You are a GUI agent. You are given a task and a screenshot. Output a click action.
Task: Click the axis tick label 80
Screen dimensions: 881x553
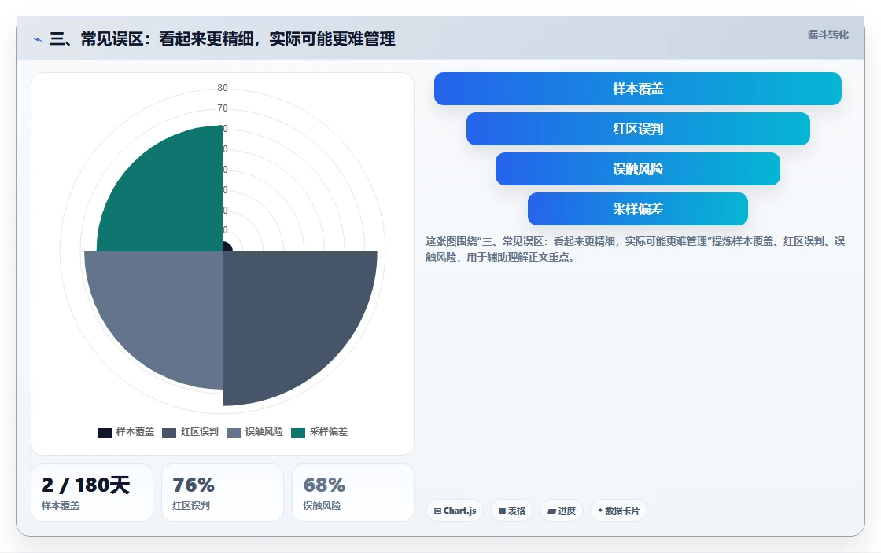coord(223,87)
